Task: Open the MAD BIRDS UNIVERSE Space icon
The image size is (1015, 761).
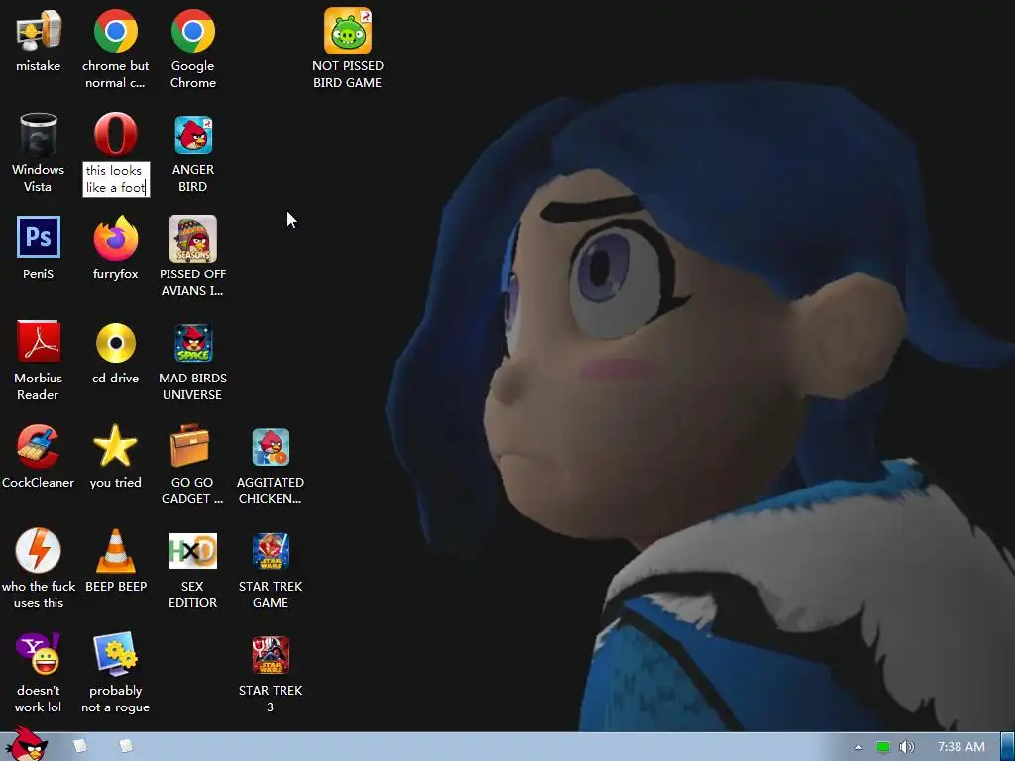Action: click(193, 343)
